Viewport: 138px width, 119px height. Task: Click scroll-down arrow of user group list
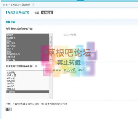[x=51, y=59]
